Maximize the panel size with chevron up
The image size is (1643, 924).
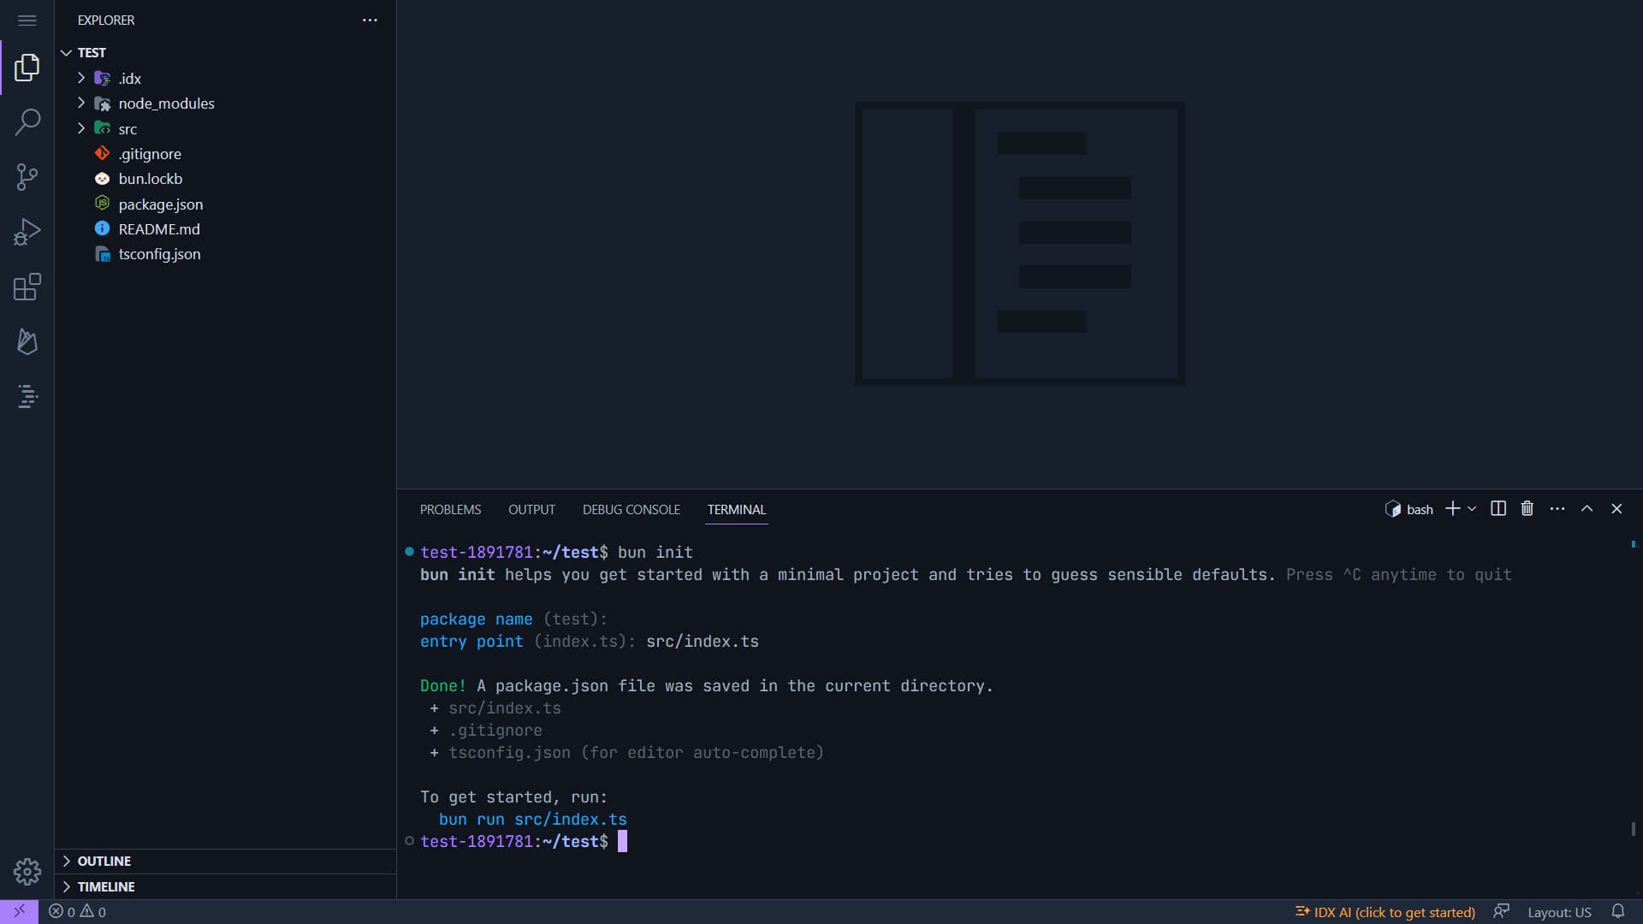[1587, 509]
